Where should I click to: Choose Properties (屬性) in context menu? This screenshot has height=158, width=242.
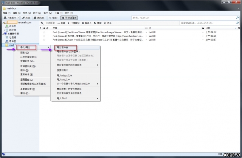click(32, 93)
